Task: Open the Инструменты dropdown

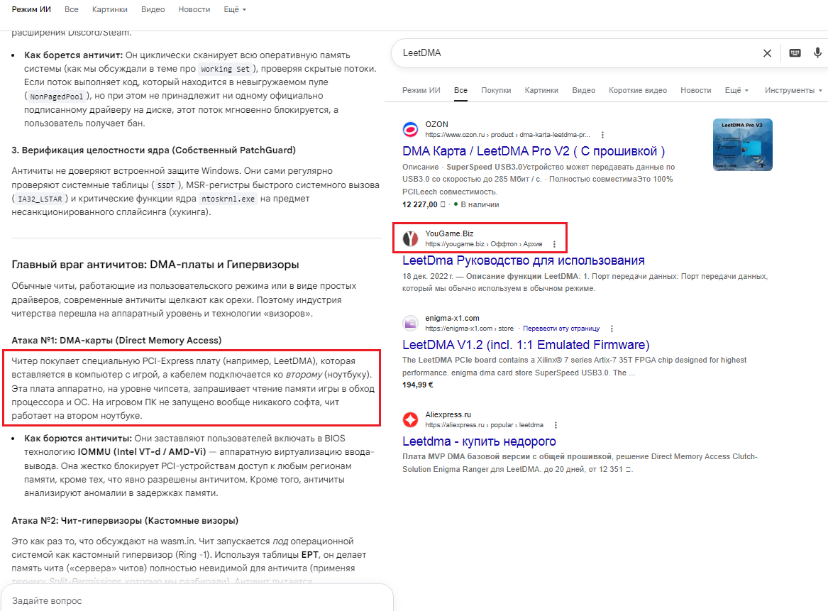Action: (x=794, y=90)
